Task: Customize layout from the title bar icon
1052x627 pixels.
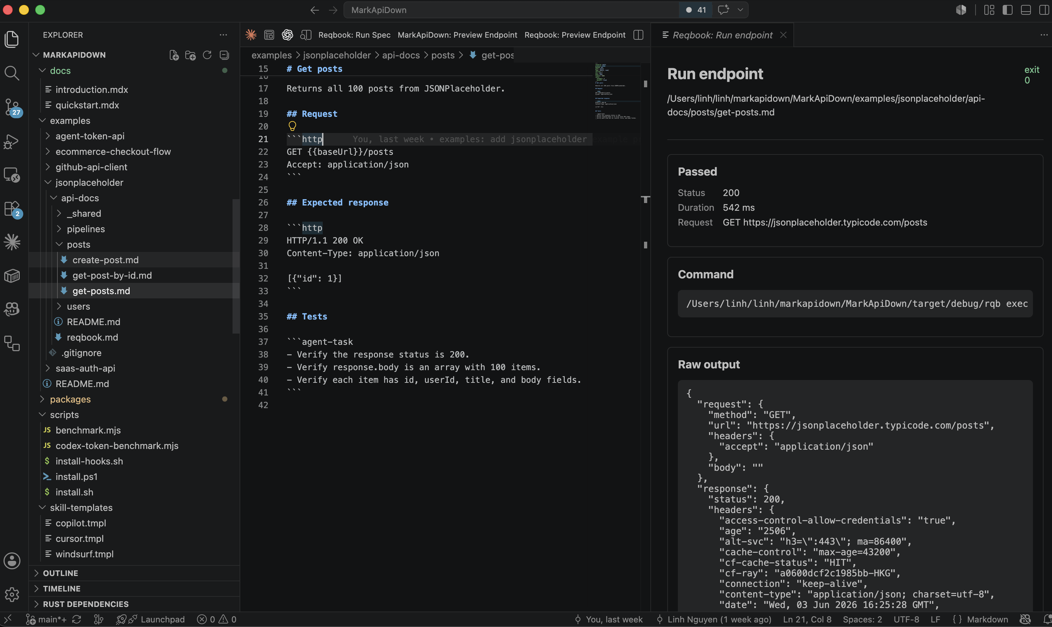Action: [989, 10]
